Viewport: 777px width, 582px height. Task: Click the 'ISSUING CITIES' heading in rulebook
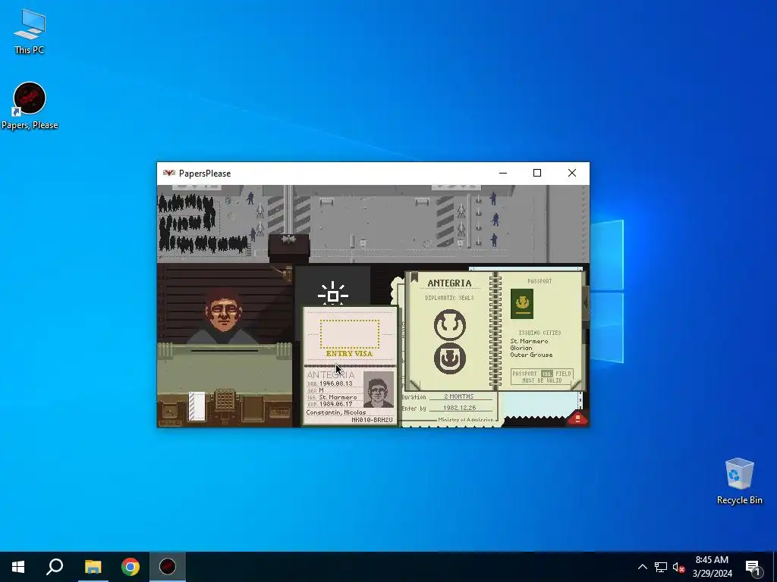[539, 333]
